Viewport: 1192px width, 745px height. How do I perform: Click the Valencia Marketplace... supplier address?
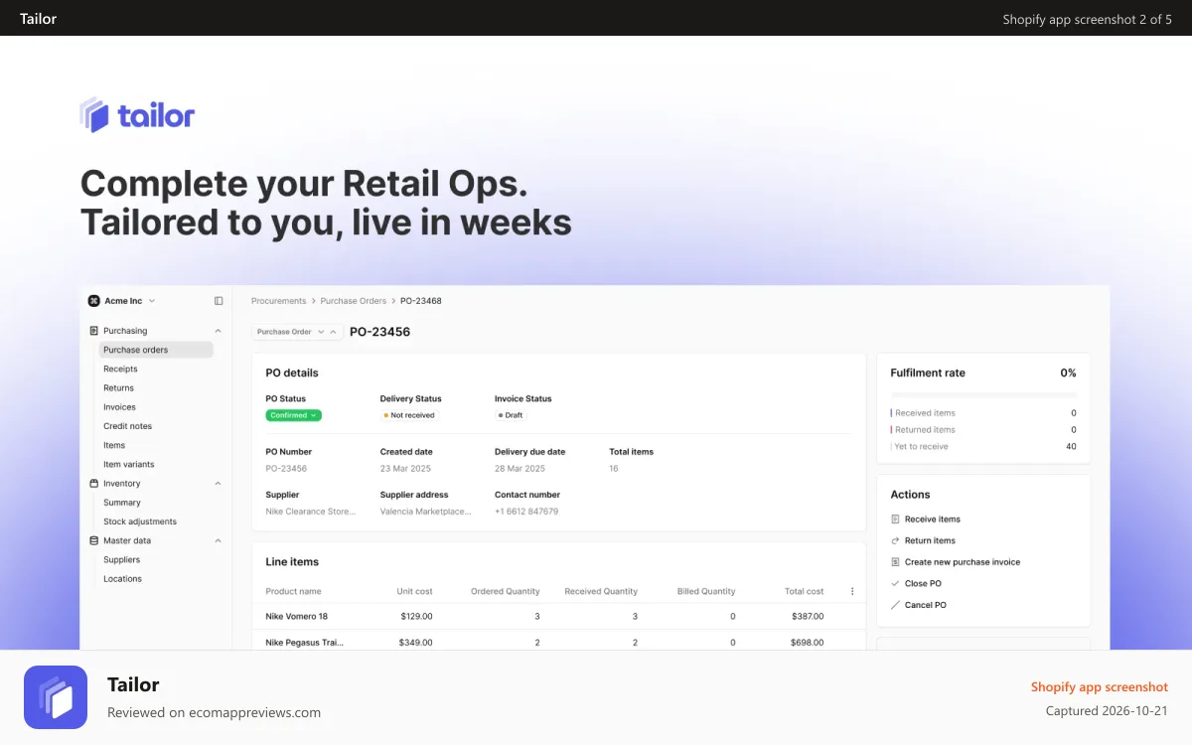pos(425,512)
